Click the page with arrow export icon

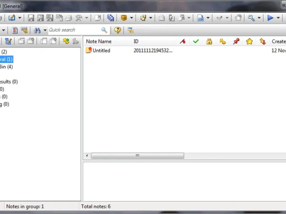[x=98, y=18]
